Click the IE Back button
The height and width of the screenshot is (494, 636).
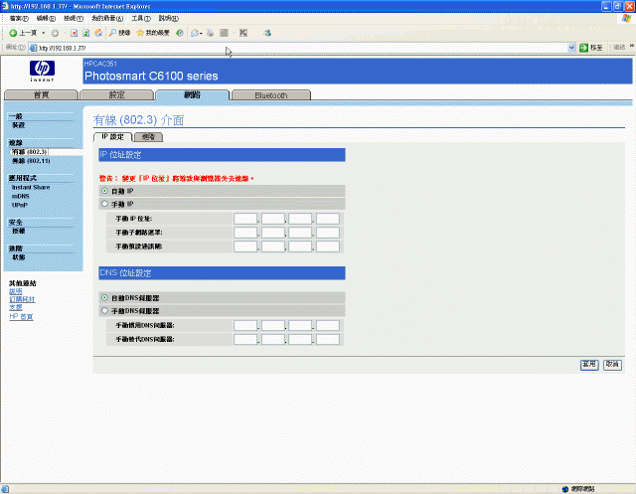23,33
